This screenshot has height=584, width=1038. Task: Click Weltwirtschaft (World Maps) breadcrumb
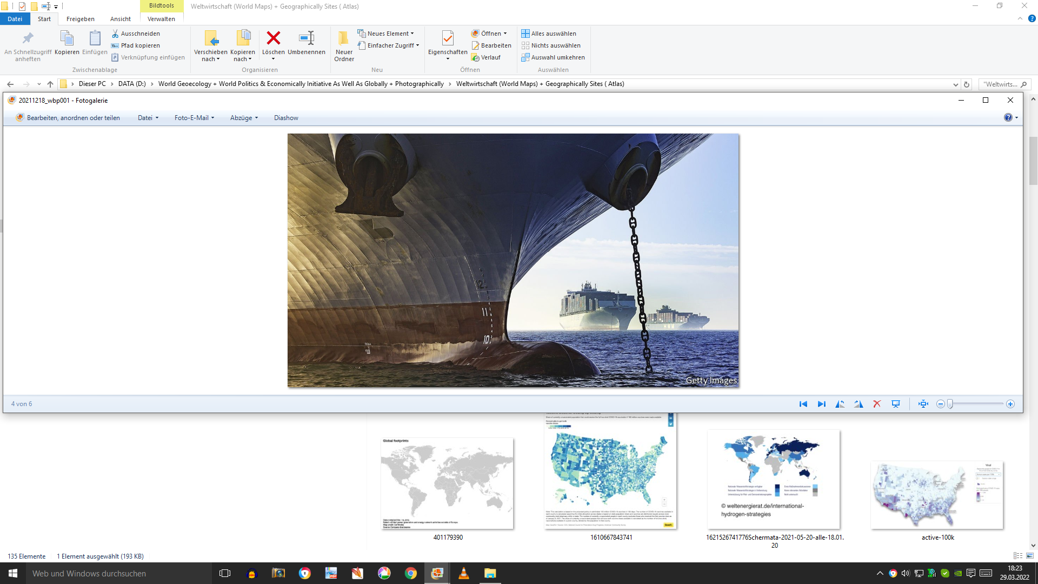coord(540,84)
